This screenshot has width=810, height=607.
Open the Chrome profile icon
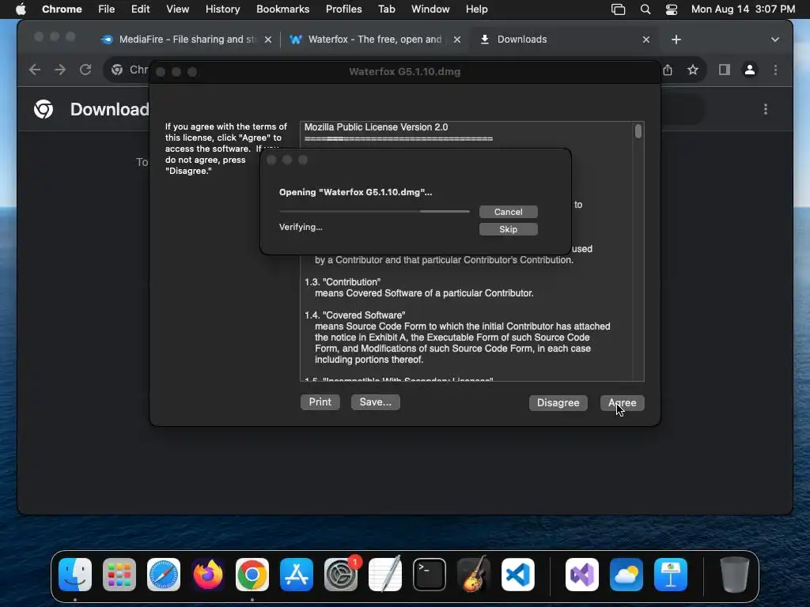[x=750, y=70]
